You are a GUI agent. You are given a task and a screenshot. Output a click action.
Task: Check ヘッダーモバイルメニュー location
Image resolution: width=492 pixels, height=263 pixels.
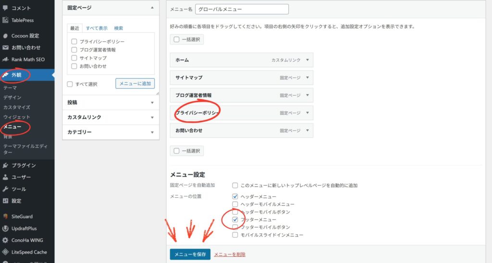tap(235, 204)
